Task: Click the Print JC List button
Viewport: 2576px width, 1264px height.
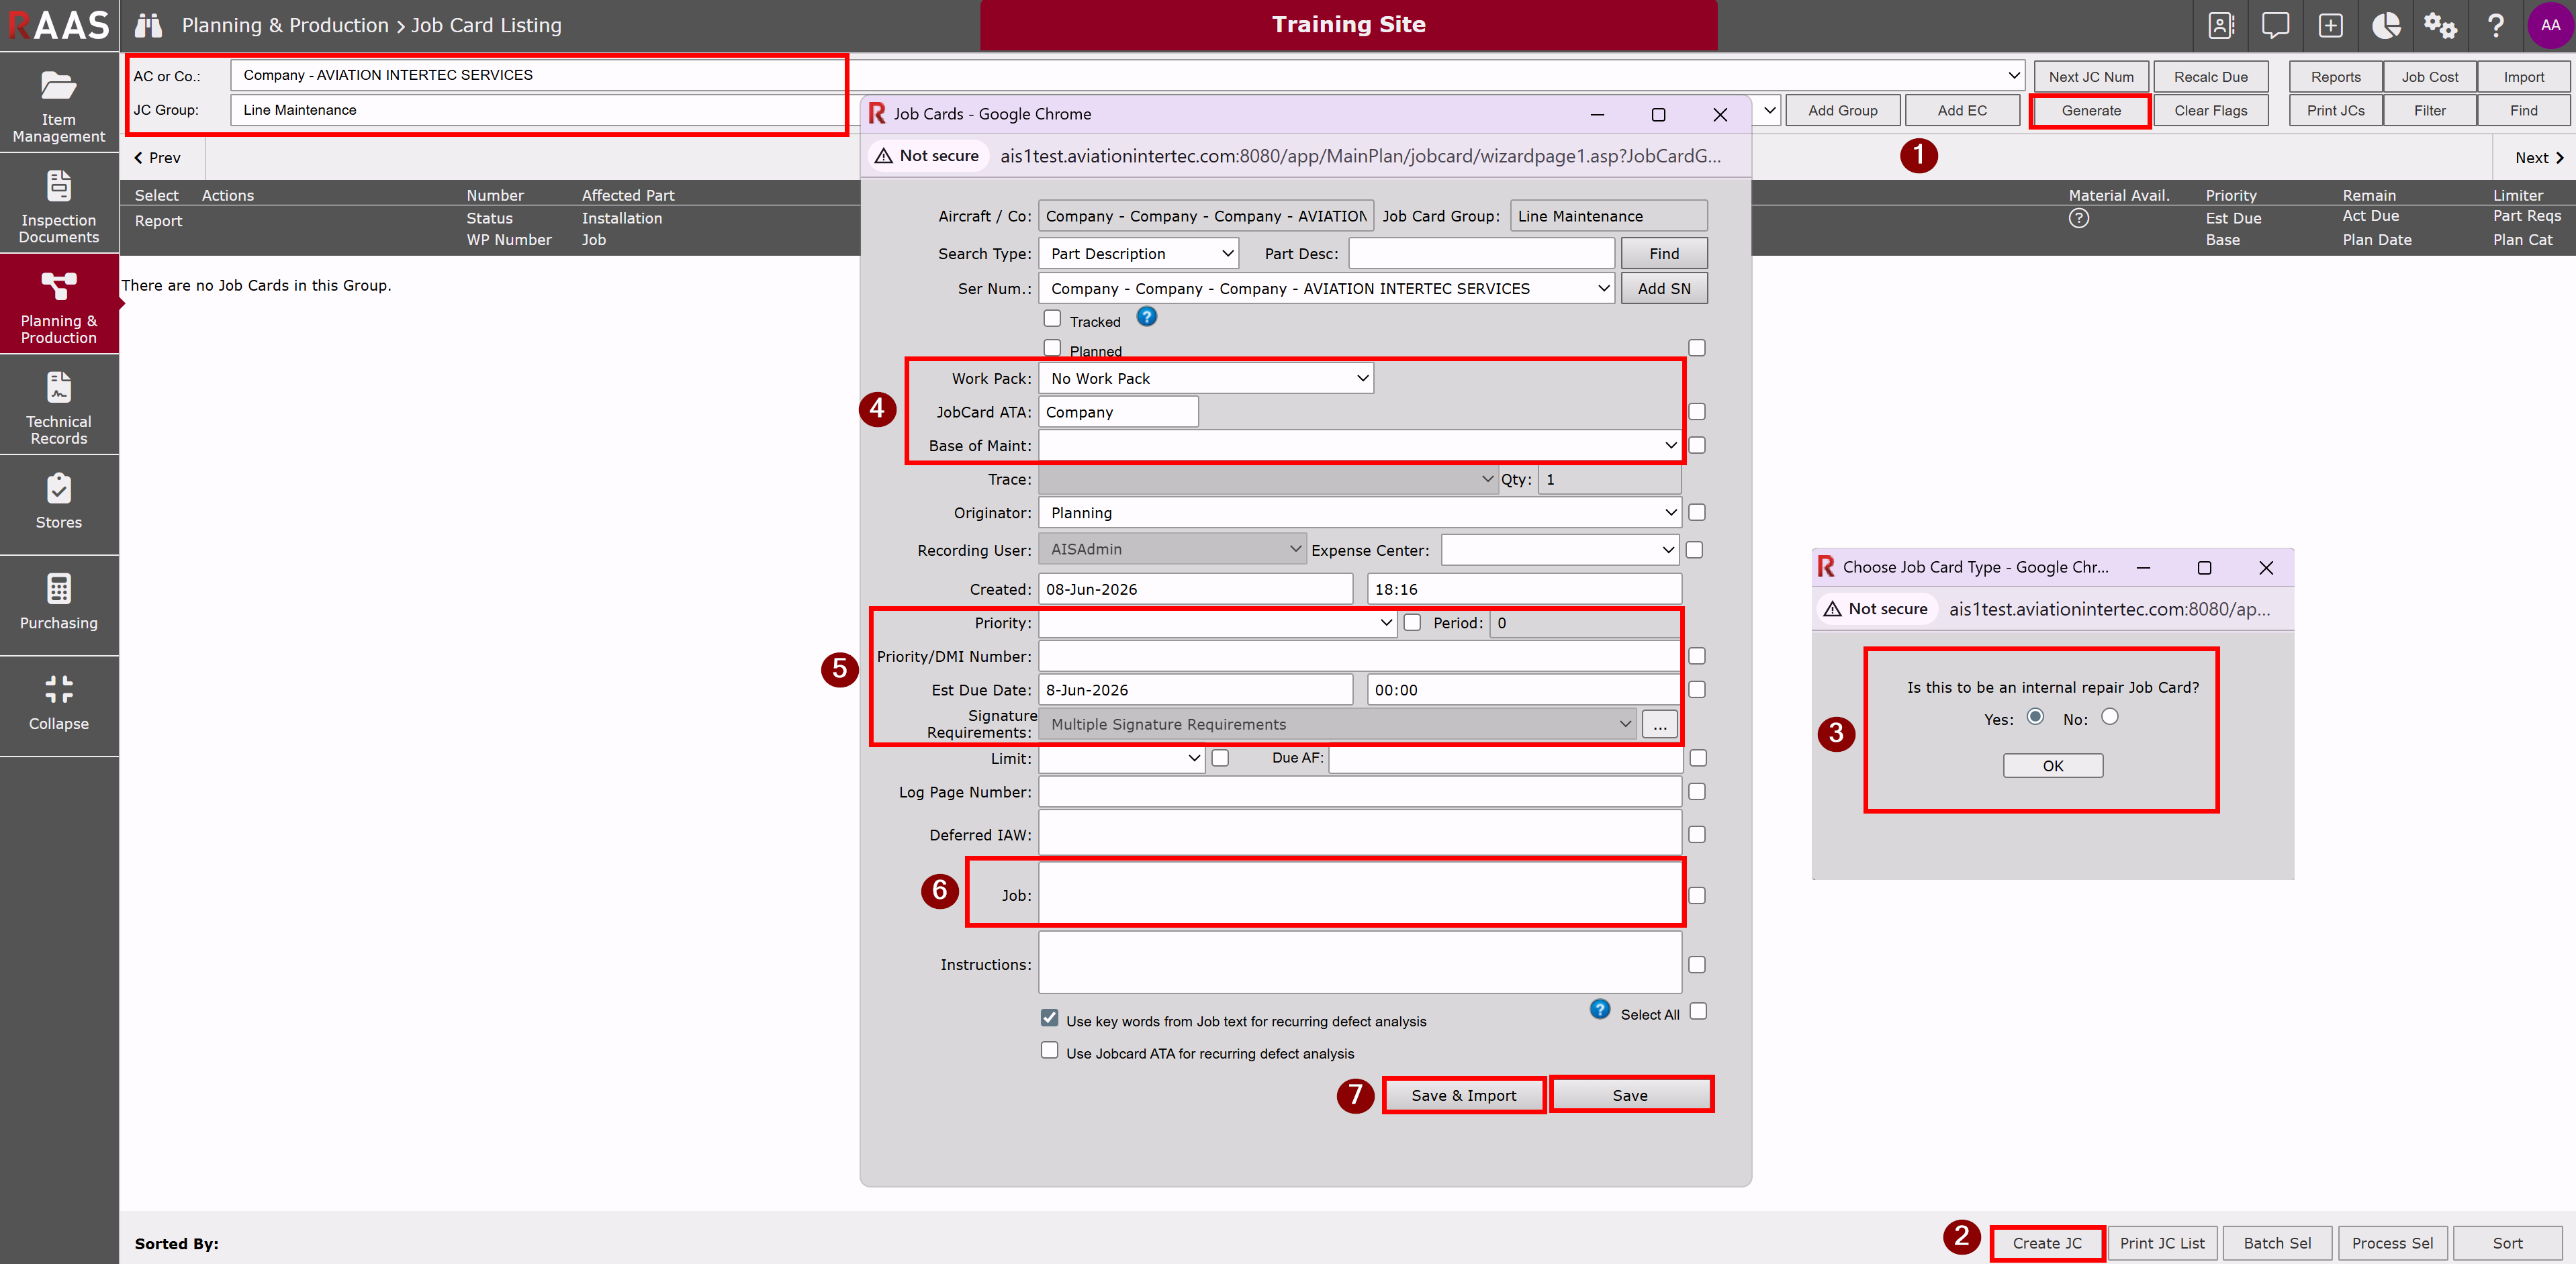Action: pos(2162,1243)
